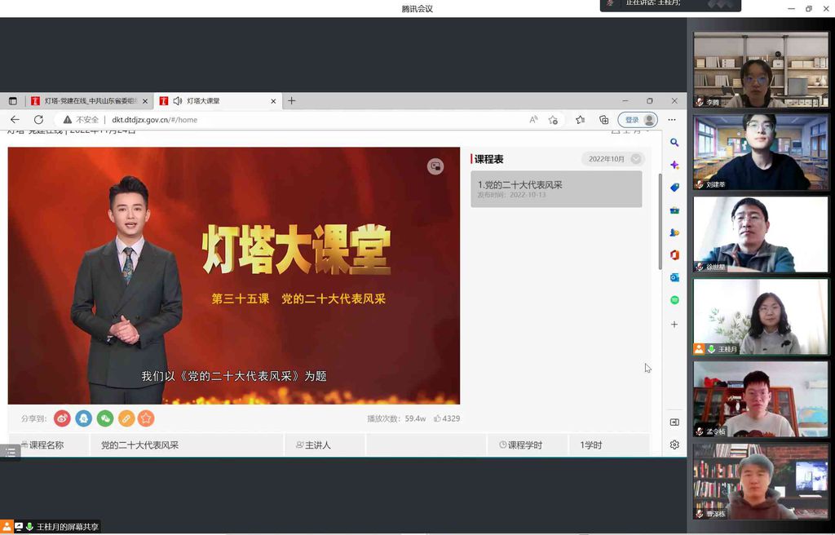Open Spotify icon in Edge sidebar

[674, 300]
